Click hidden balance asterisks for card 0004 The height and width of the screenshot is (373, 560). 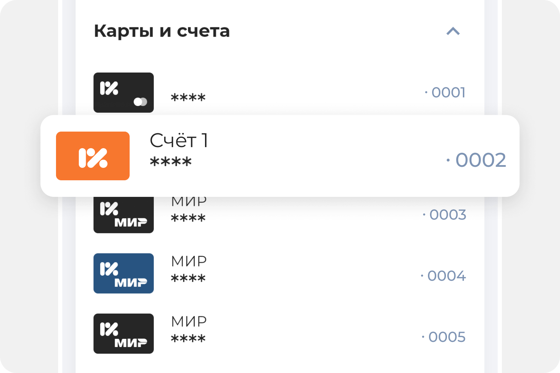point(188,278)
